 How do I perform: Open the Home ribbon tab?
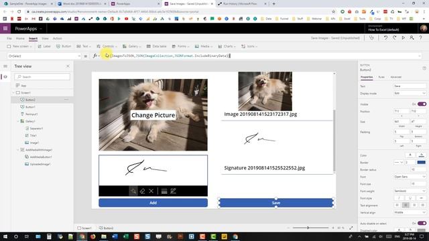[20, 39]
